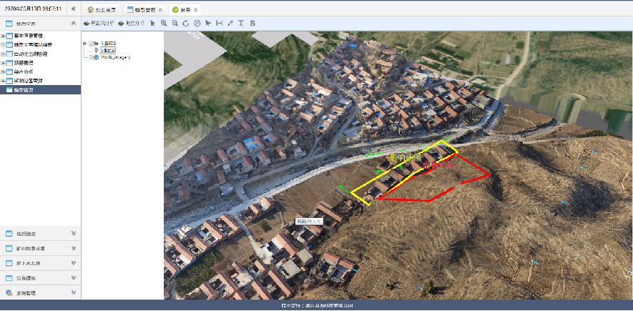
Task: Click the location pin icon in the layer tree
Action: tap(96, 51)
